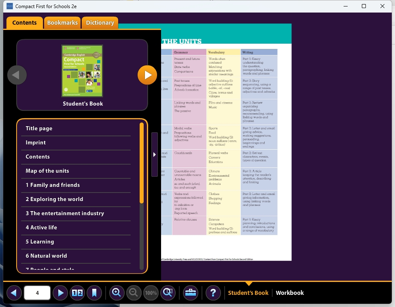The height and width of the screenshot is (307, 395).
Task: Open the Dictionary tab
Action: click(100, 23)
